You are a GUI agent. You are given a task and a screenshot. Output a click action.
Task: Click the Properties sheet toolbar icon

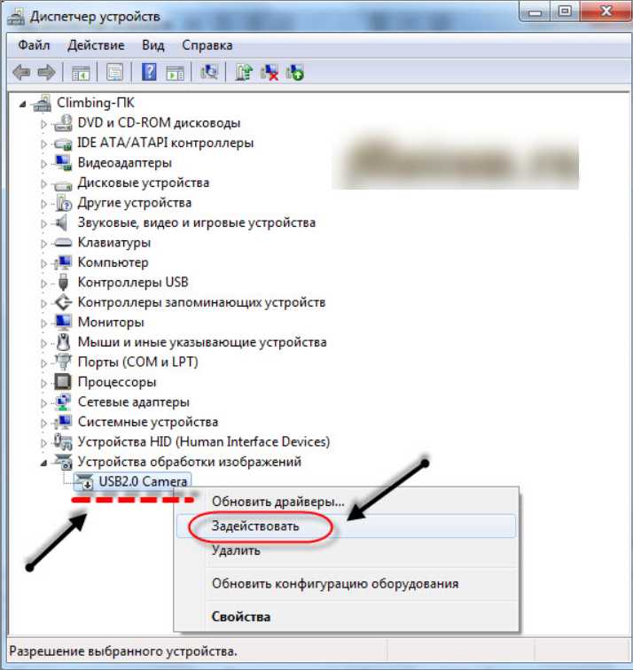[114, 72]
